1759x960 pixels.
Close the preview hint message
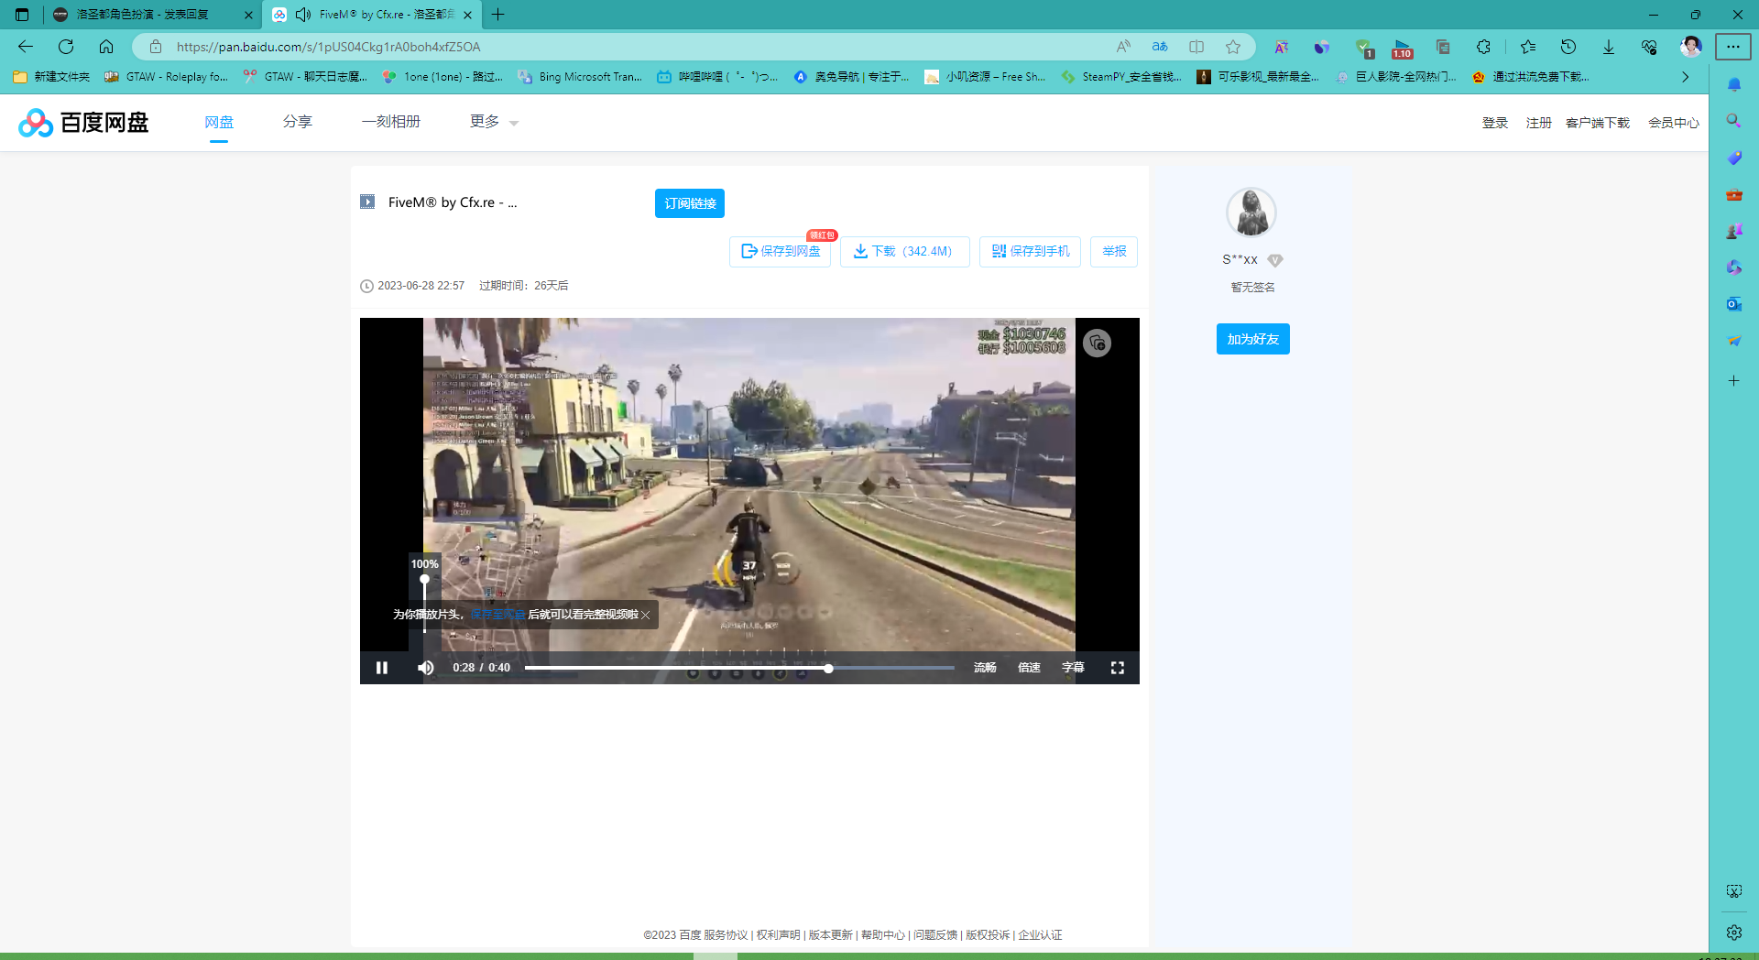pyautogui.click(x=646, y=615)
